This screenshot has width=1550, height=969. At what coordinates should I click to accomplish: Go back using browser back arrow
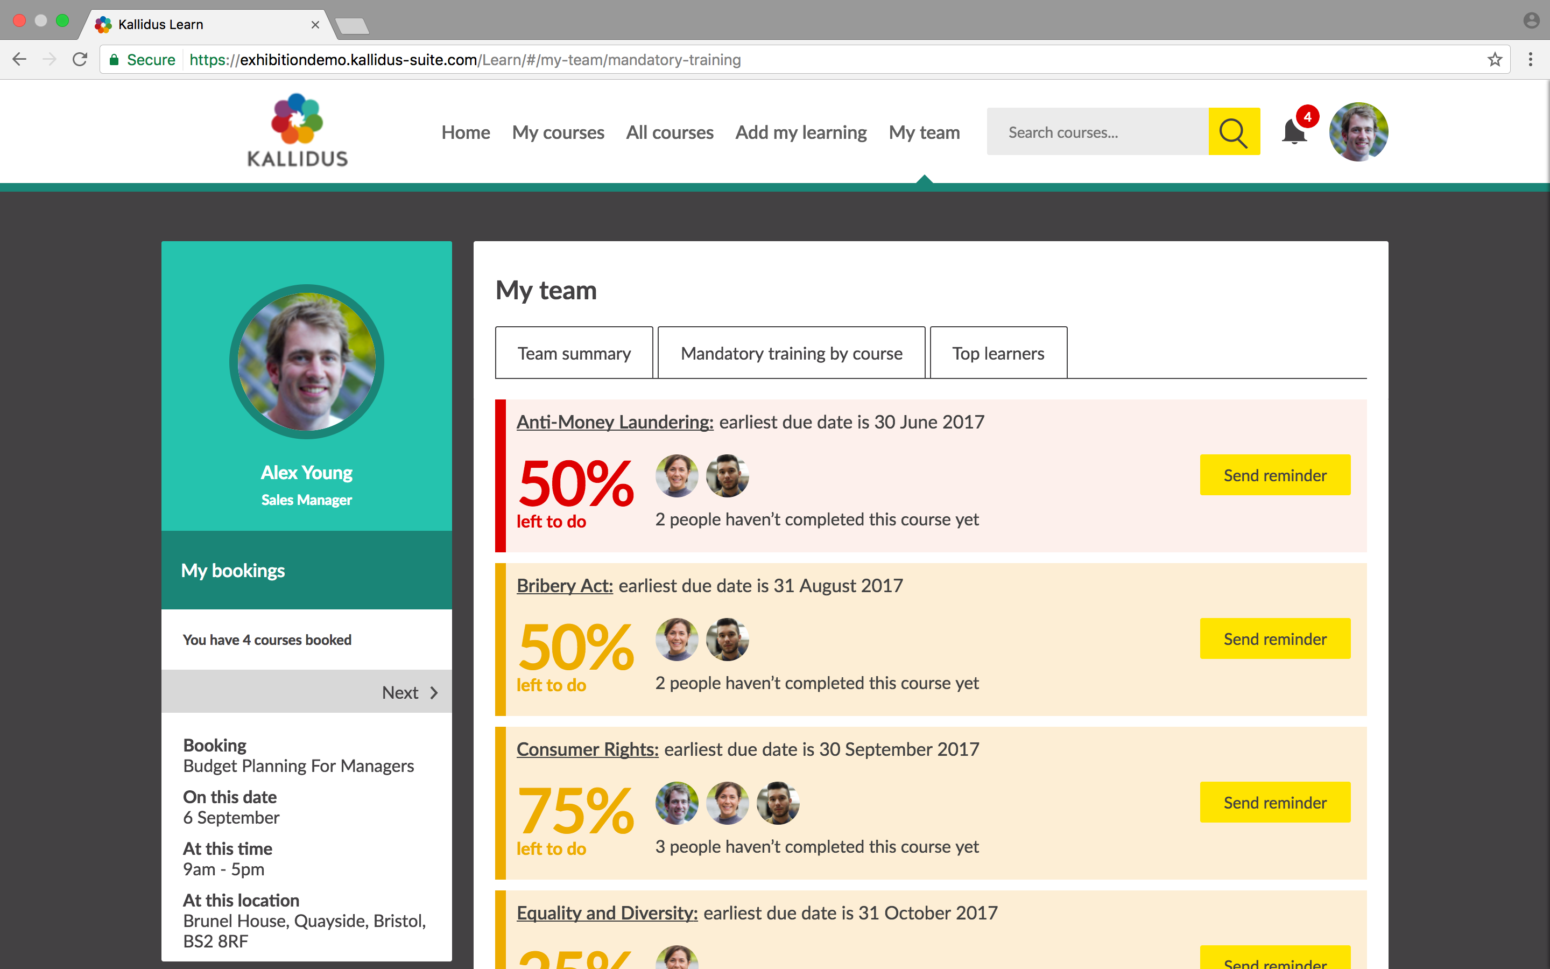click(20, 60)
